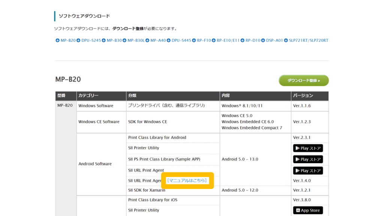The image size is (384, 216).
Task: Jump to the DSP-A01 anchor link
Action: (x=274, y=40)
